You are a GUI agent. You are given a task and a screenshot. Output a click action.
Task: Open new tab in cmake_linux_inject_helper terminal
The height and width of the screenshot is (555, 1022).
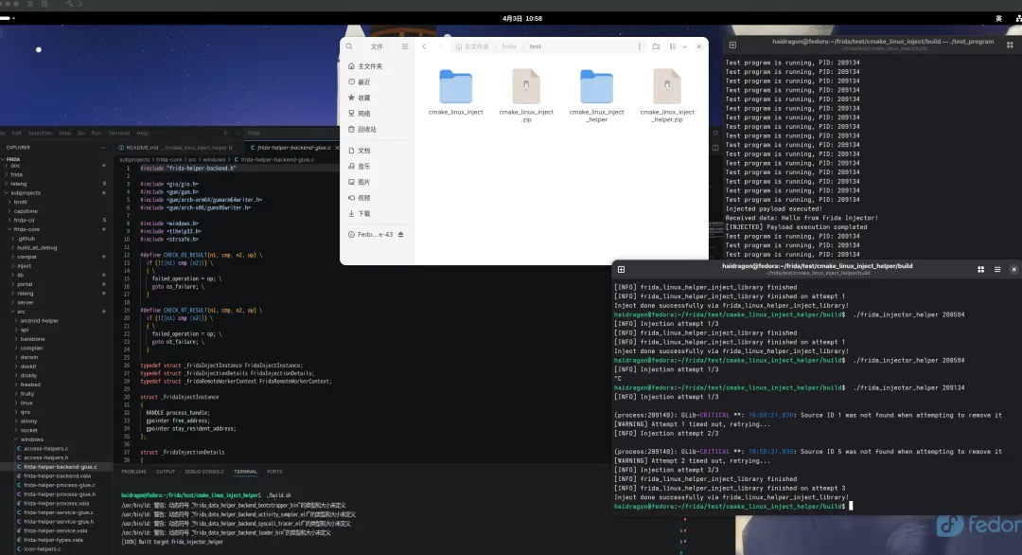tap(621, 269)
